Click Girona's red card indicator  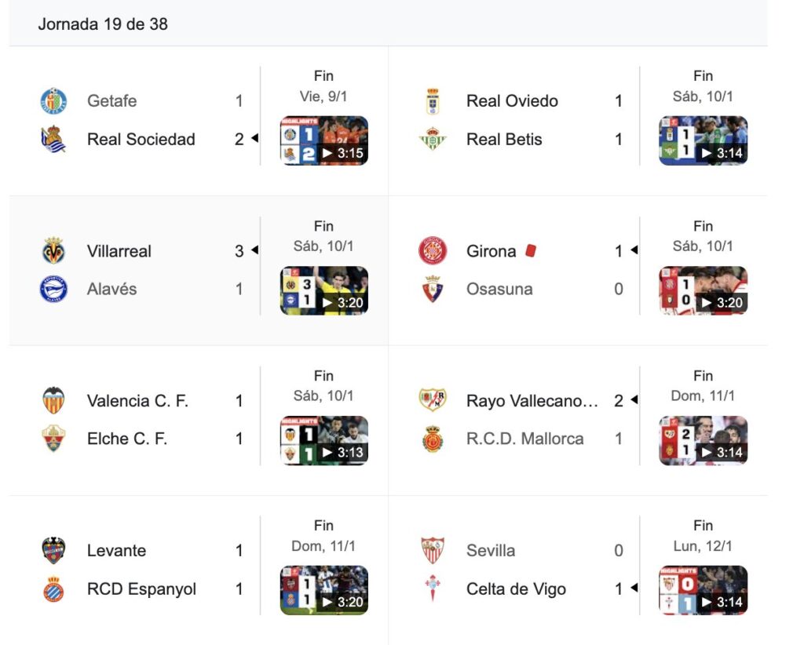(530, 251)
